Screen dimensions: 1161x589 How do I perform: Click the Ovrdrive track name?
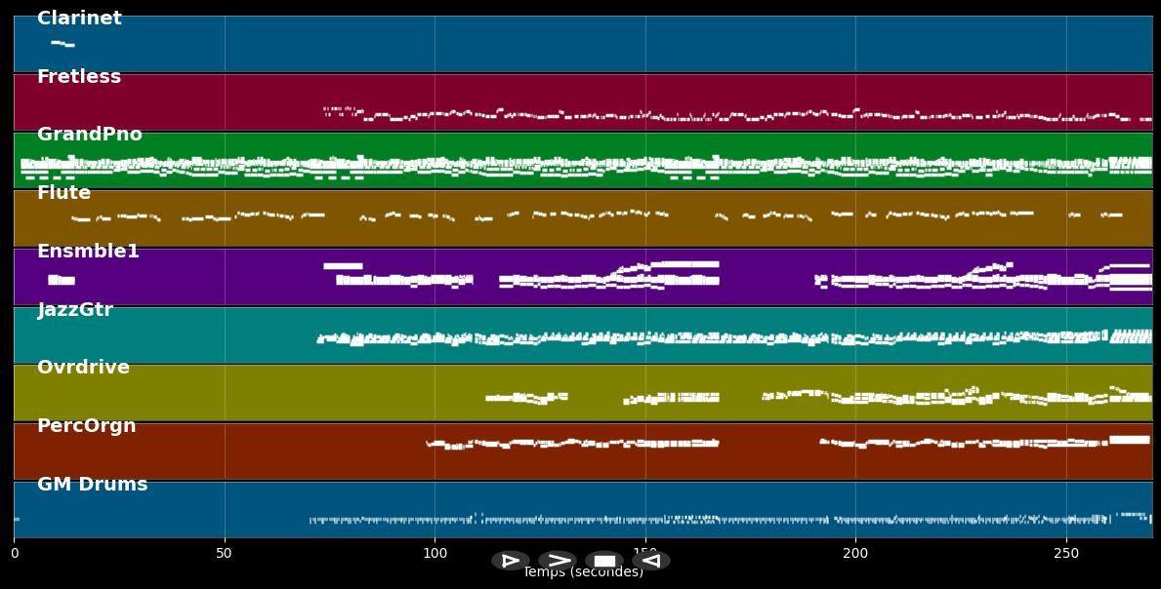click(x=83, y=368)
